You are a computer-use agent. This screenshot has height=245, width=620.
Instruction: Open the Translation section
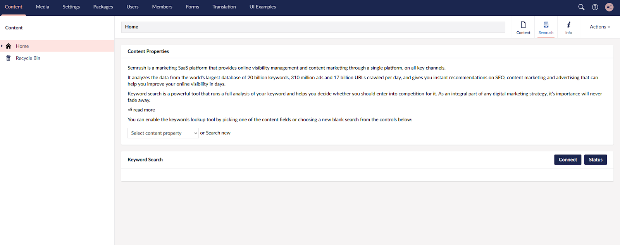click(x=224, y=7)
